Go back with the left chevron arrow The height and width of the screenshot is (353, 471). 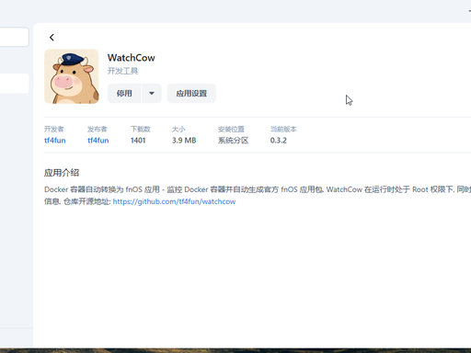[52, 38]
